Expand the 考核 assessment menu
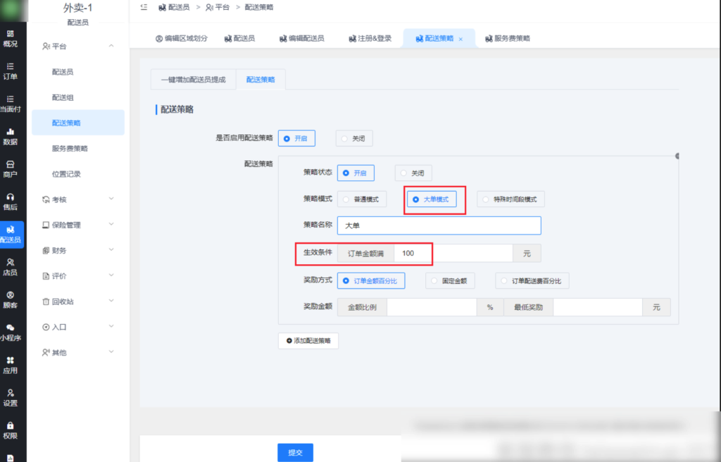This screenshot has width=721, height=462. (x=77, y=199)
